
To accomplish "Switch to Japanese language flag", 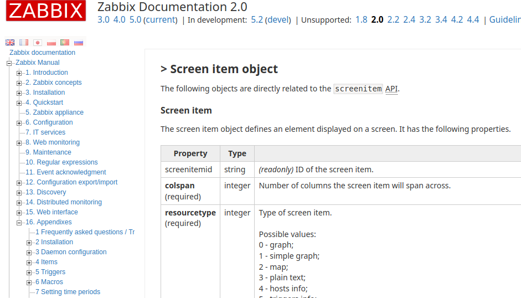I will [x=38, y=42].
